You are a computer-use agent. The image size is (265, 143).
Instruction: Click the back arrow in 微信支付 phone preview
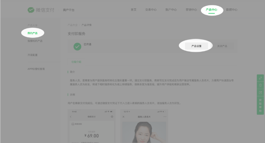point(71,117)
